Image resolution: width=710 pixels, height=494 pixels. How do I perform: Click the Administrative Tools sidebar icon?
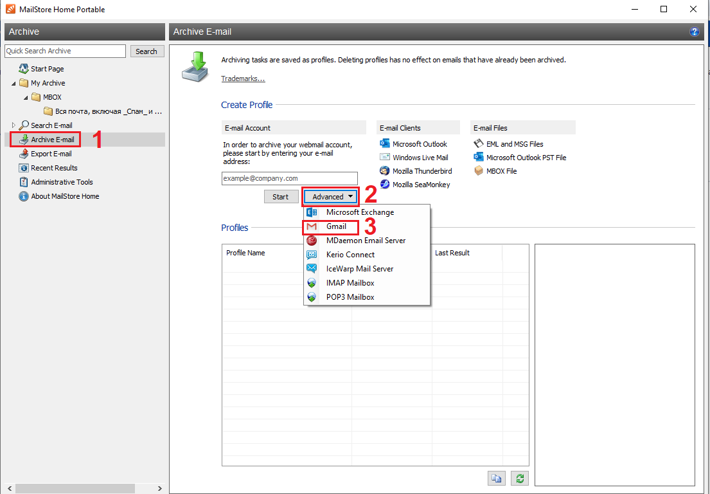[24, 182]
